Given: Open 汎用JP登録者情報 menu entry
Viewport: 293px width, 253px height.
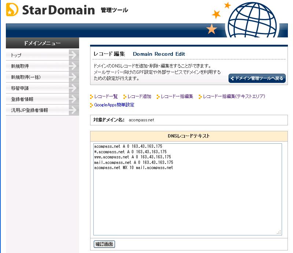Looking at the screenshot, I should click(x=30, y=110).
